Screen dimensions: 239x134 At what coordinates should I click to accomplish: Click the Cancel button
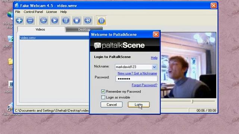coord(111,105)
